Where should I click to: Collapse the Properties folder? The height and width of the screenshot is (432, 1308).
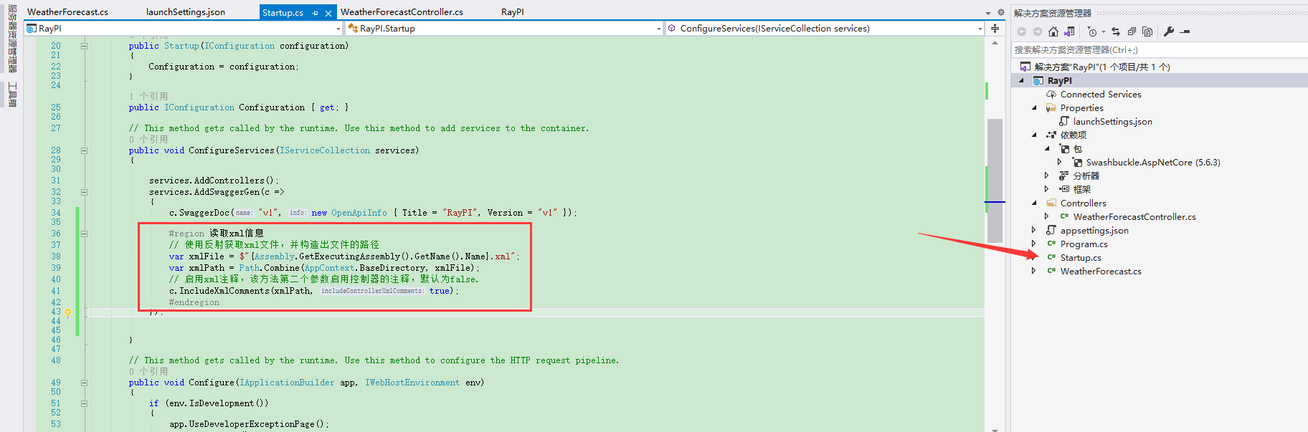[x=1034, y=107]
